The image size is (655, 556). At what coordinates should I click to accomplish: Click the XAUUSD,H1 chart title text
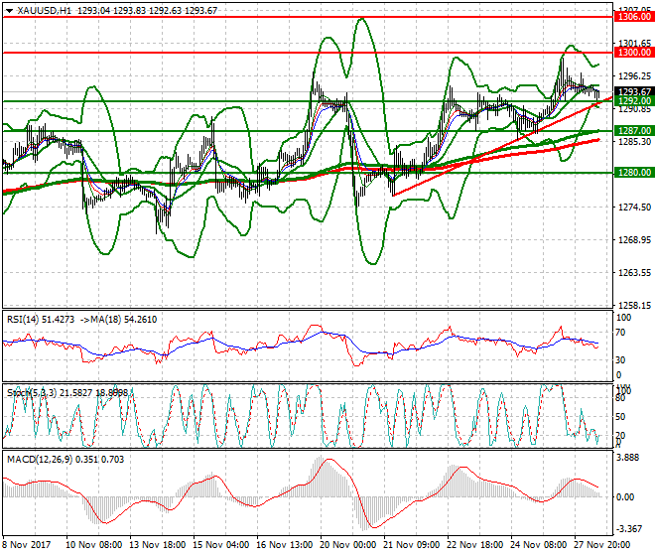click(x=45, y=10)
